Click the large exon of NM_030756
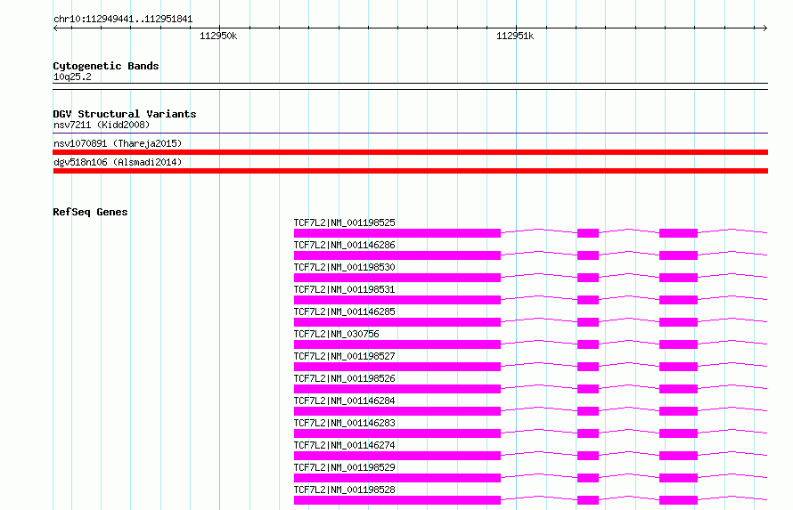 tap(397, 344)
